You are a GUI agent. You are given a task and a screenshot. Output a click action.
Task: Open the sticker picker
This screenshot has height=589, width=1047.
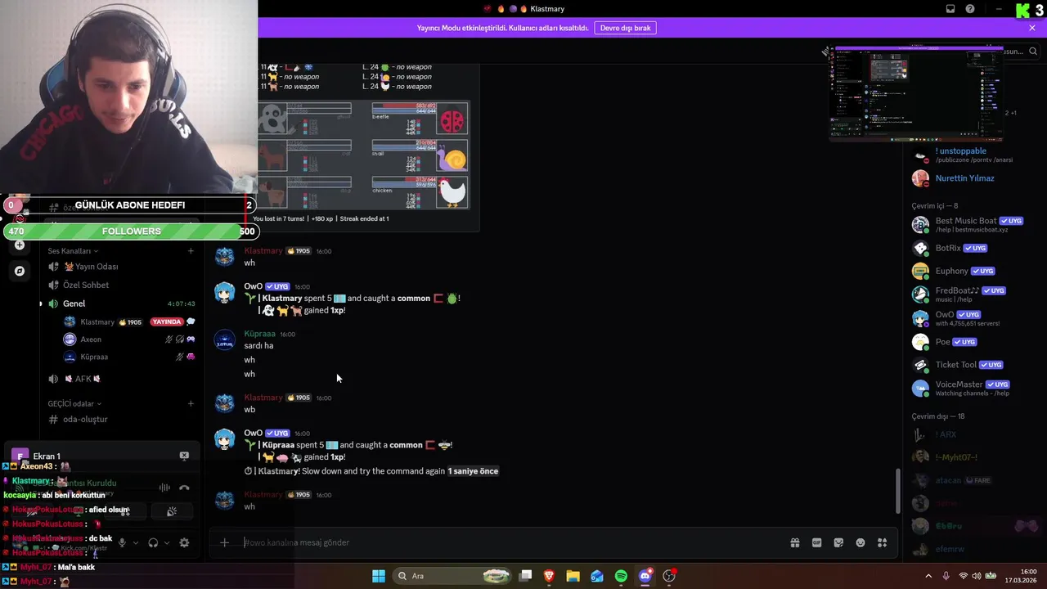pyautogui.click(x=838, y=542)
